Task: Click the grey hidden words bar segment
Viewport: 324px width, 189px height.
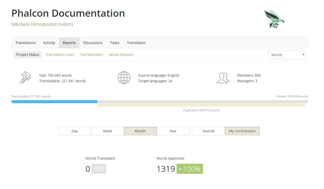Action: point(203,102)
